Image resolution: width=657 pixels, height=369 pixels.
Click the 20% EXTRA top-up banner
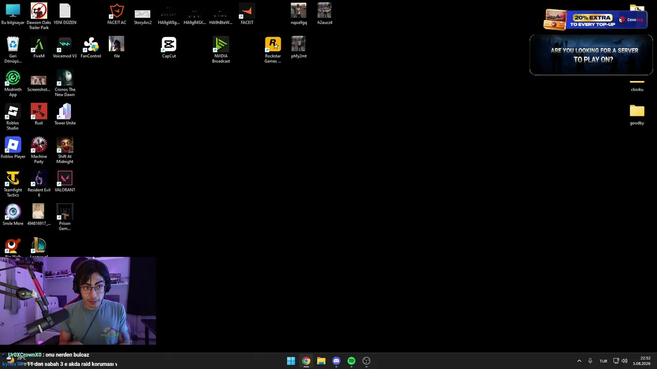click(x=595, y=20)
